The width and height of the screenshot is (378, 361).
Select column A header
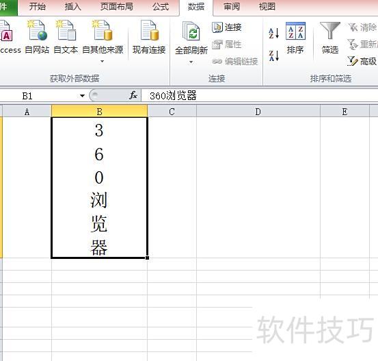[x=27, y=112]
